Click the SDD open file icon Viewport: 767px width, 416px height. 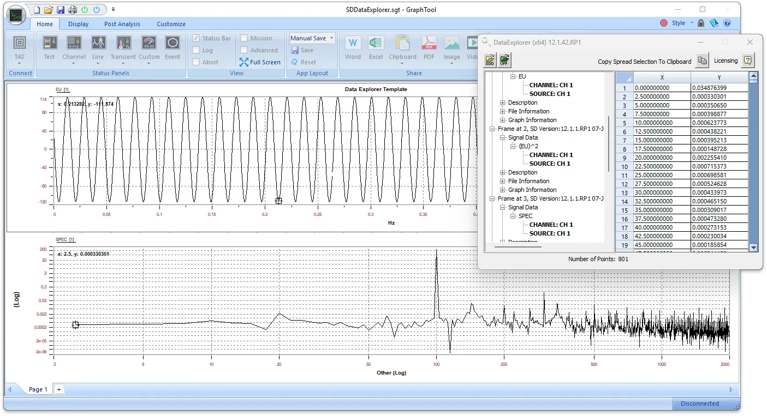pos(490,60)
